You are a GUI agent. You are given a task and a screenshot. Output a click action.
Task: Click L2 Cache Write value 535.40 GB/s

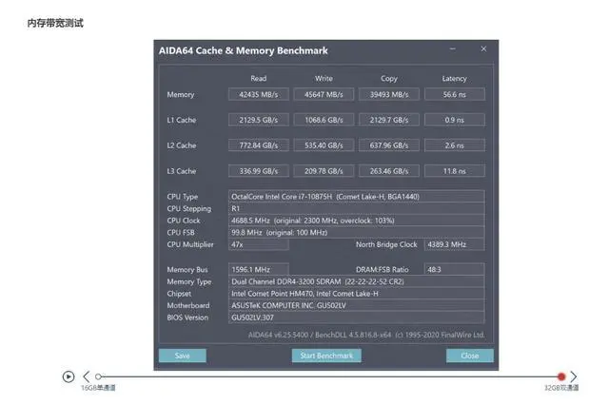[324, 145]
